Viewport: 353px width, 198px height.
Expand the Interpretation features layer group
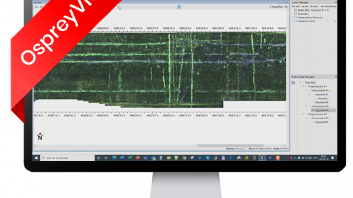pos(293,17)
